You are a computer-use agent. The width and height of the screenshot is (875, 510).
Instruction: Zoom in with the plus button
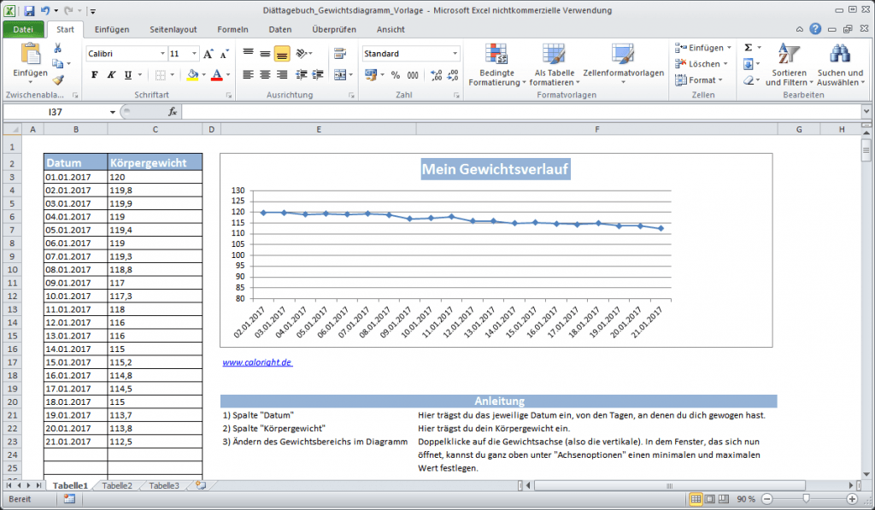pos(852,499)
